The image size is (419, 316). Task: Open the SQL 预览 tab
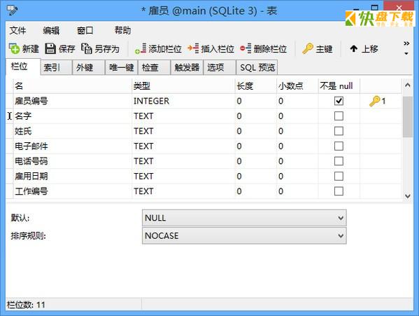257,67
